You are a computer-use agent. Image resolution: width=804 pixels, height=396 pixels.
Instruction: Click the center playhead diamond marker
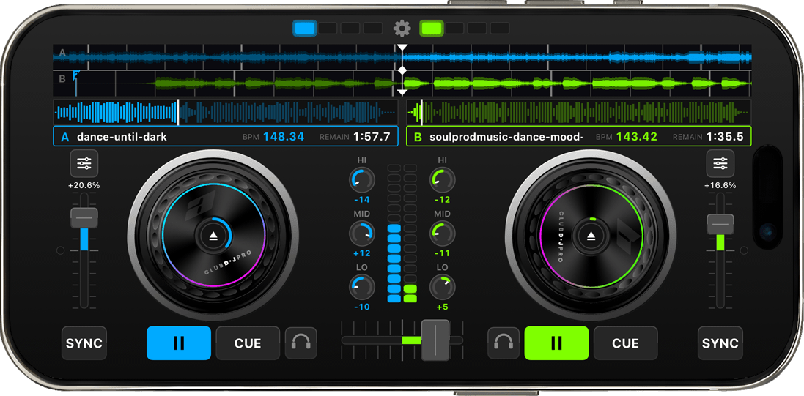[402, 70]
